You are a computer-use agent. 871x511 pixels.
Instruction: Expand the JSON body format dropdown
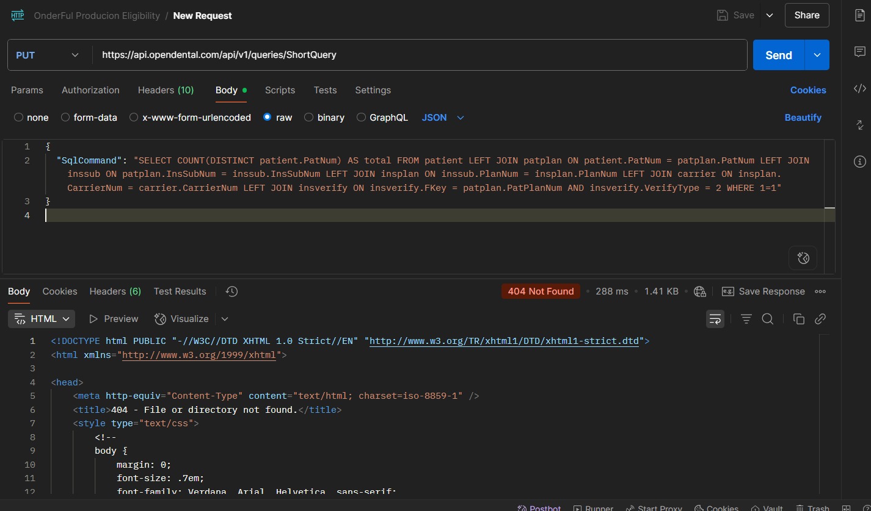(443, 117)
